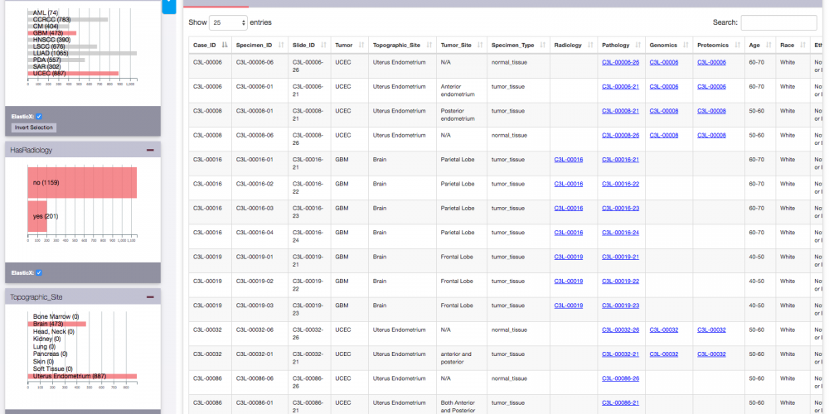Click the 'Bone Marrow (0)' site label

(x=56, y=316)
